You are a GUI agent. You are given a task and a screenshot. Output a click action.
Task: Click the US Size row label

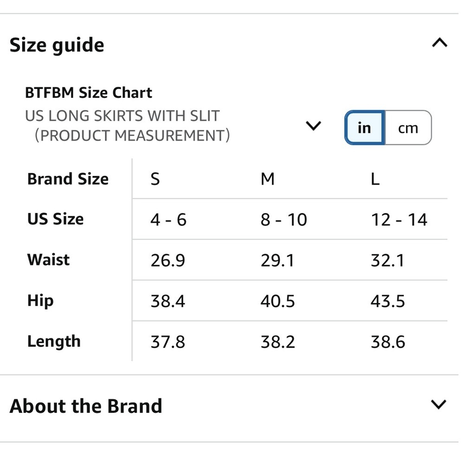tap(56, 219)
